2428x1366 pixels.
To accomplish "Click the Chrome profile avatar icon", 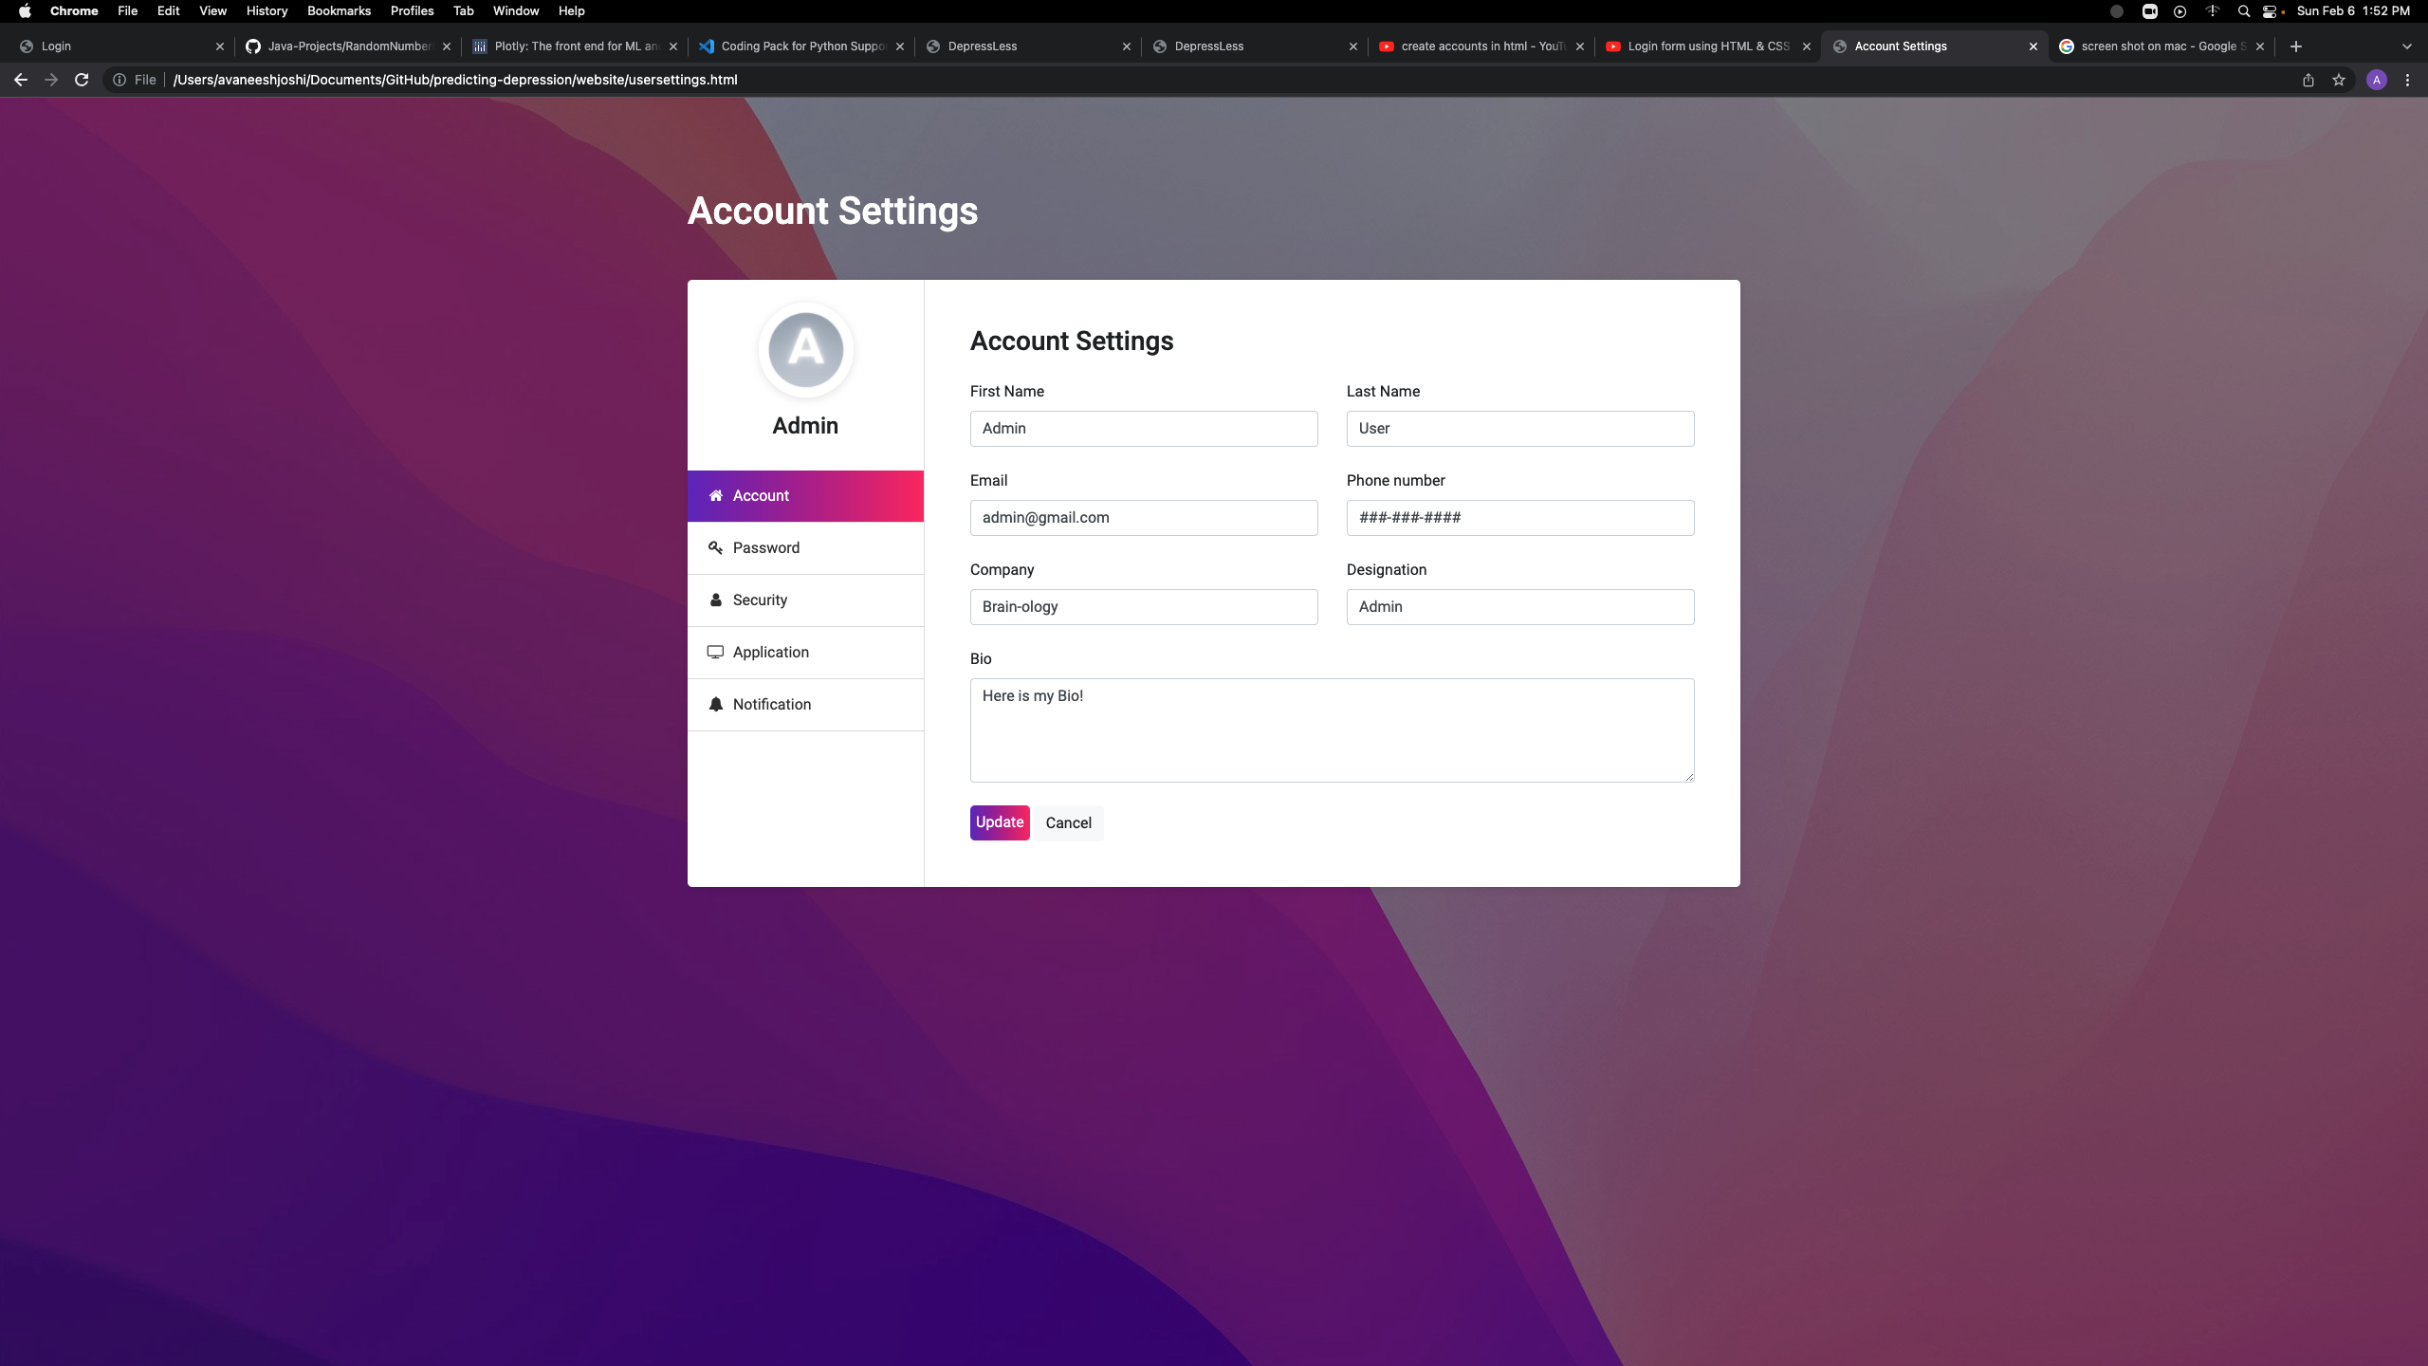I will pos(2376,80).
